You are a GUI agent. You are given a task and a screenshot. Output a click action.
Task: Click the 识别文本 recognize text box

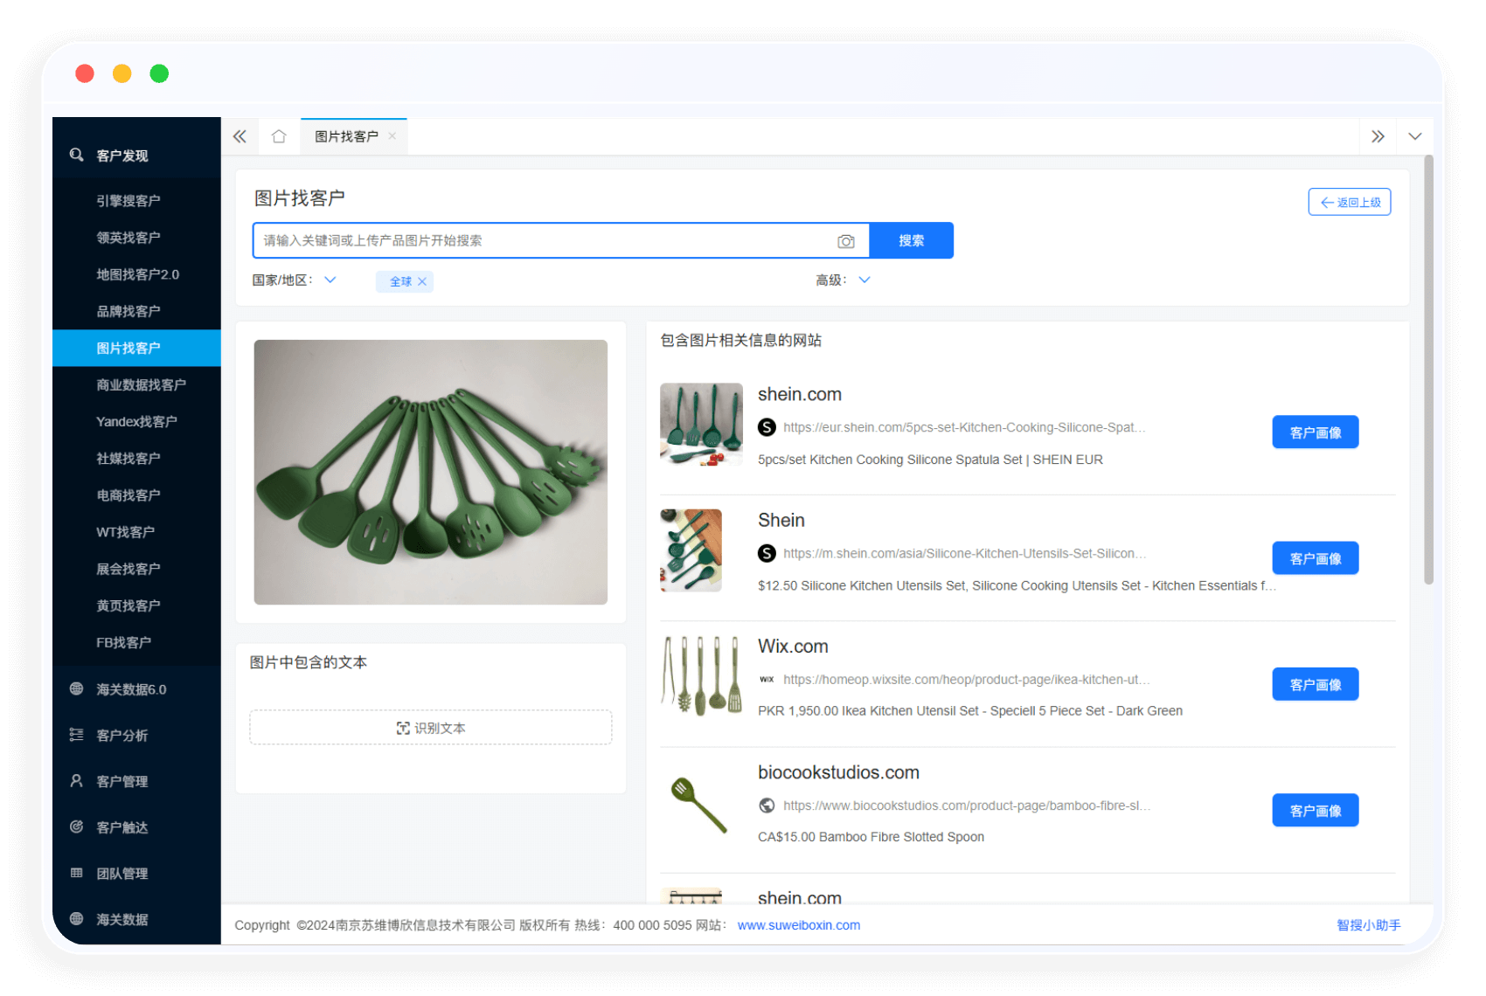click(x=431, y=728)
